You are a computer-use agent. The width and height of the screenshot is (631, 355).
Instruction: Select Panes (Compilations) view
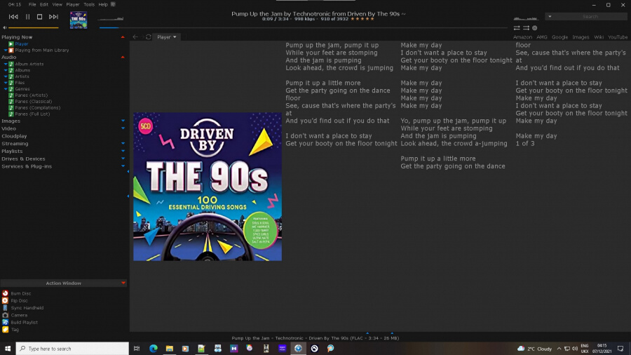(37, 108)
